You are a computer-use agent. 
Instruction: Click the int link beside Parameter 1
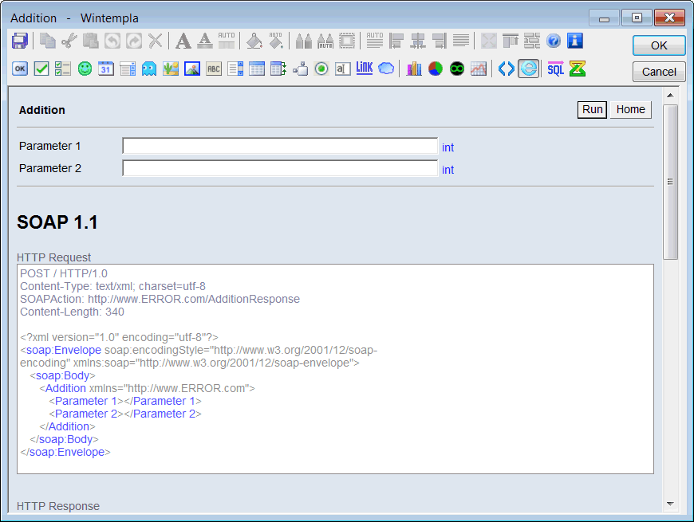448,147
